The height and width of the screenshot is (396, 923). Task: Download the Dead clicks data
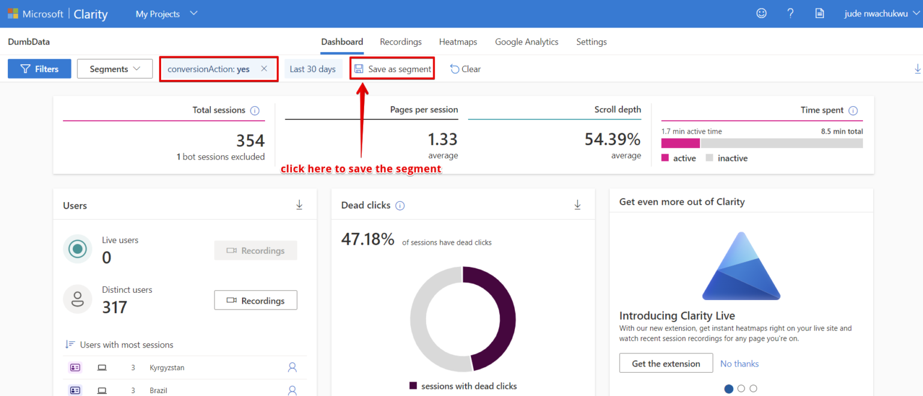(577, 204)
